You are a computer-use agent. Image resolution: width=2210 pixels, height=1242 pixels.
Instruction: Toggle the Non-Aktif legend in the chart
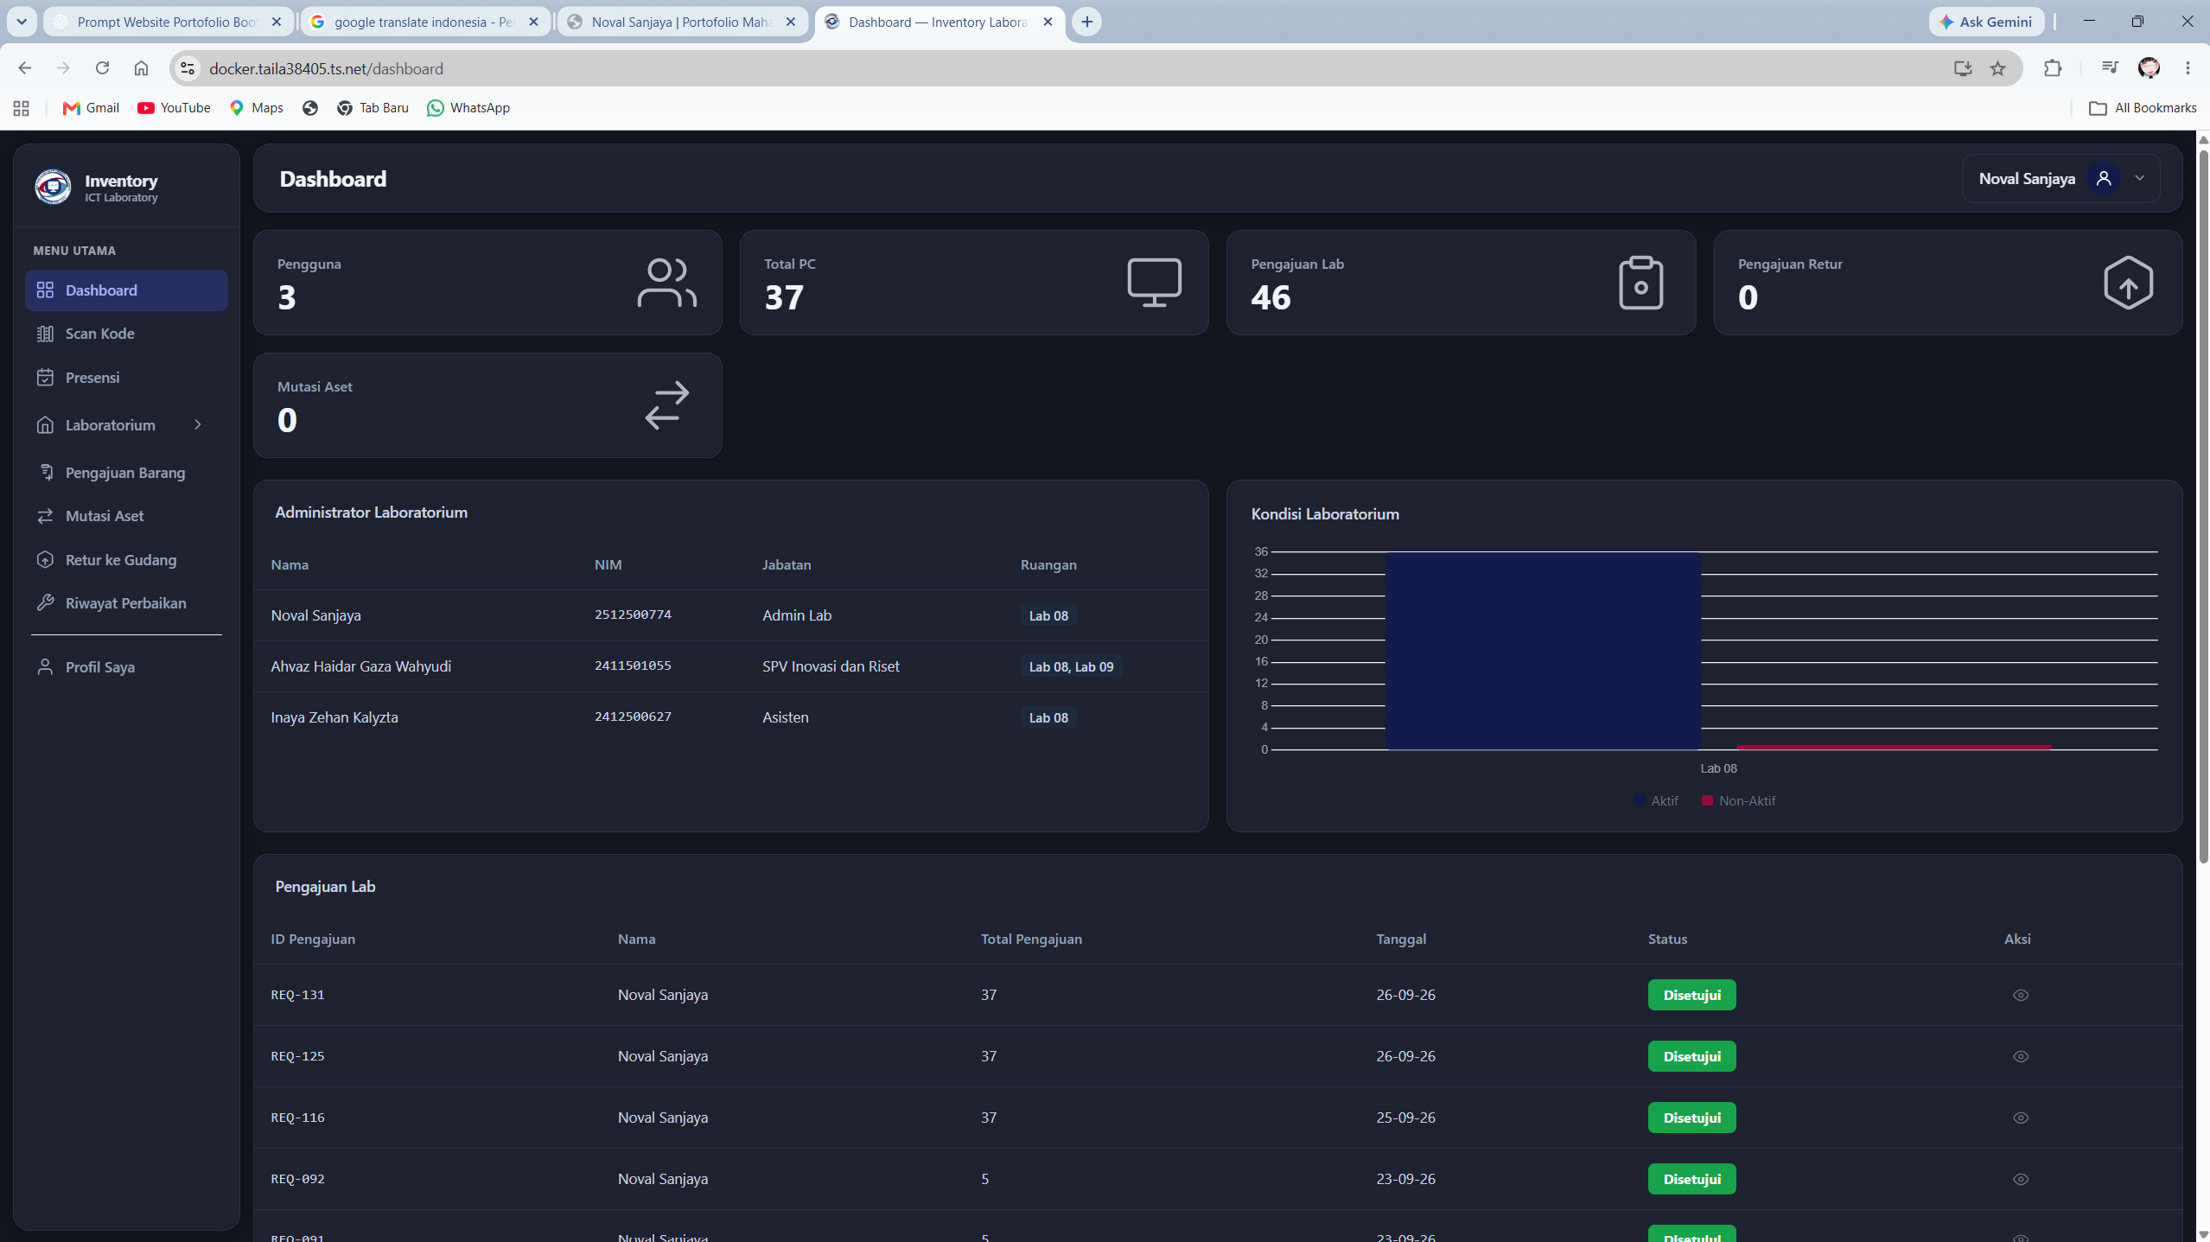click(1739, 801)
